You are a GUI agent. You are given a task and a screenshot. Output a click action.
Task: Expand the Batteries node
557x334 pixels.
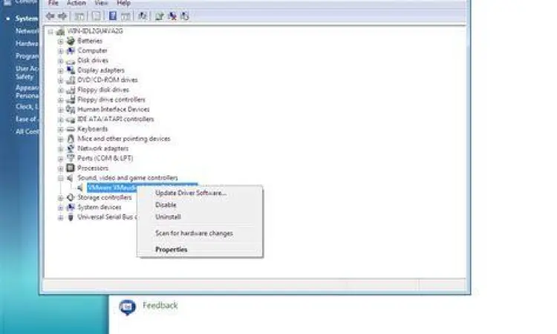point(60,41)
